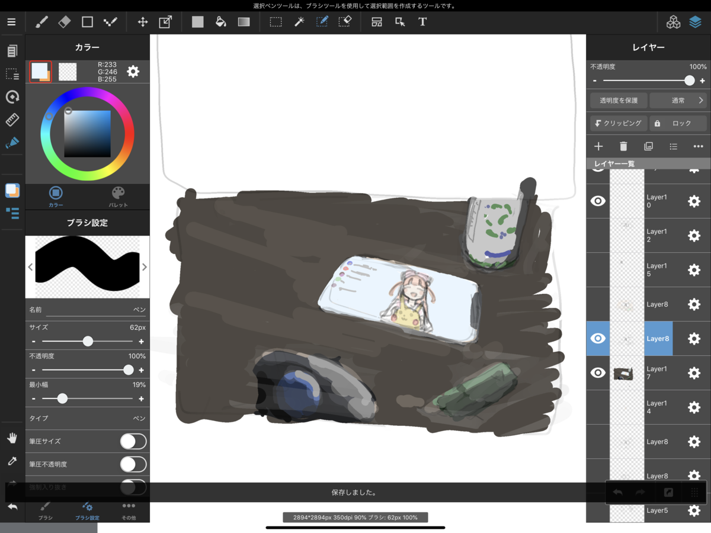Open Layer17 settings gear
This screenshot has width=711, height=533.
[694, 373]
